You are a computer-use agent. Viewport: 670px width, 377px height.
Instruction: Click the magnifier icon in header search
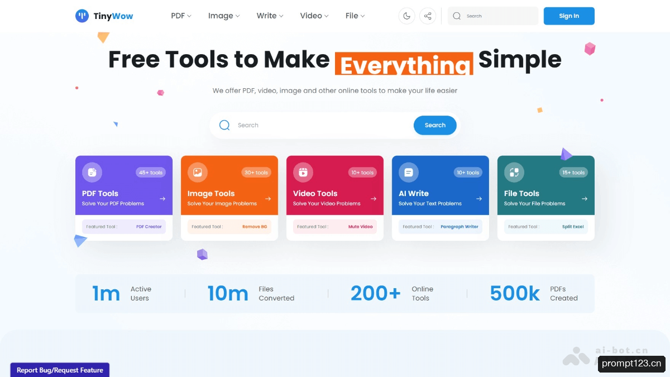(x=457, y=16)
